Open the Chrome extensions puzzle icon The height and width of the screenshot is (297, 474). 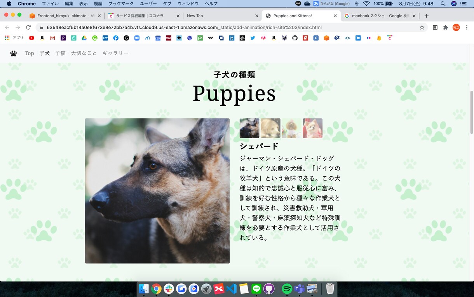(446, 27)
